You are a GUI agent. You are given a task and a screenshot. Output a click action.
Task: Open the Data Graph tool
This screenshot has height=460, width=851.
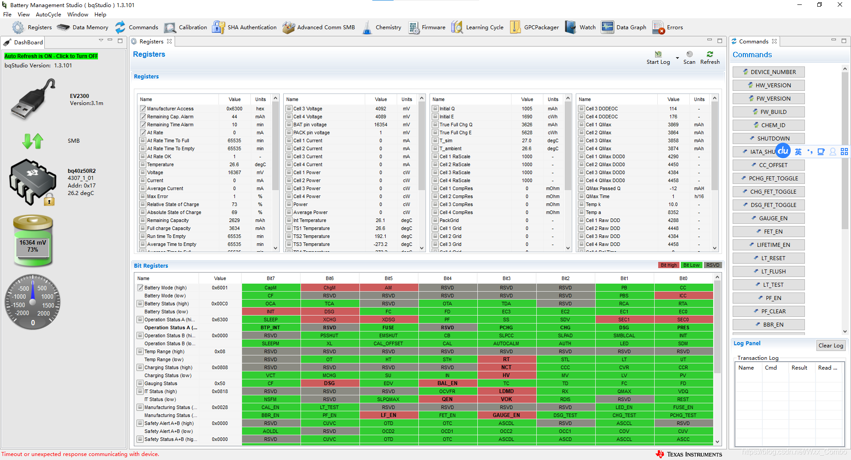point(624,27)
